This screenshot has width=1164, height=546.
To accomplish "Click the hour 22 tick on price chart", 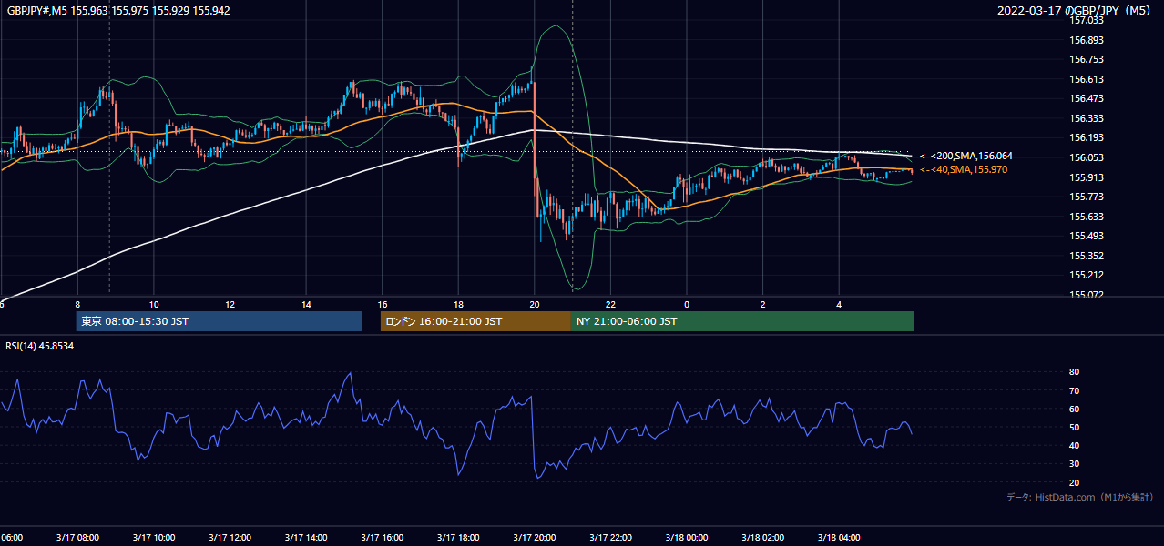I will 610,305.
